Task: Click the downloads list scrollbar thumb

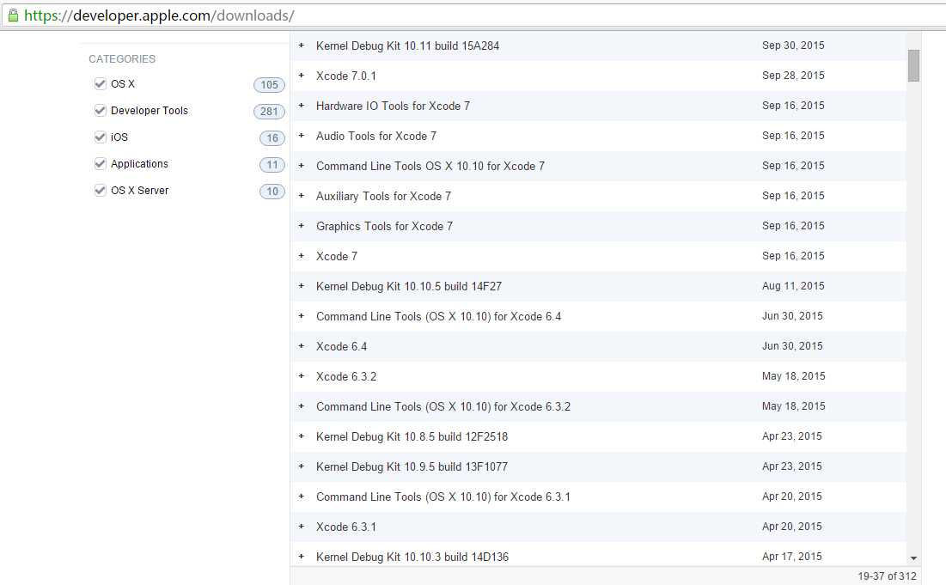Action: [x=913, y=66]
